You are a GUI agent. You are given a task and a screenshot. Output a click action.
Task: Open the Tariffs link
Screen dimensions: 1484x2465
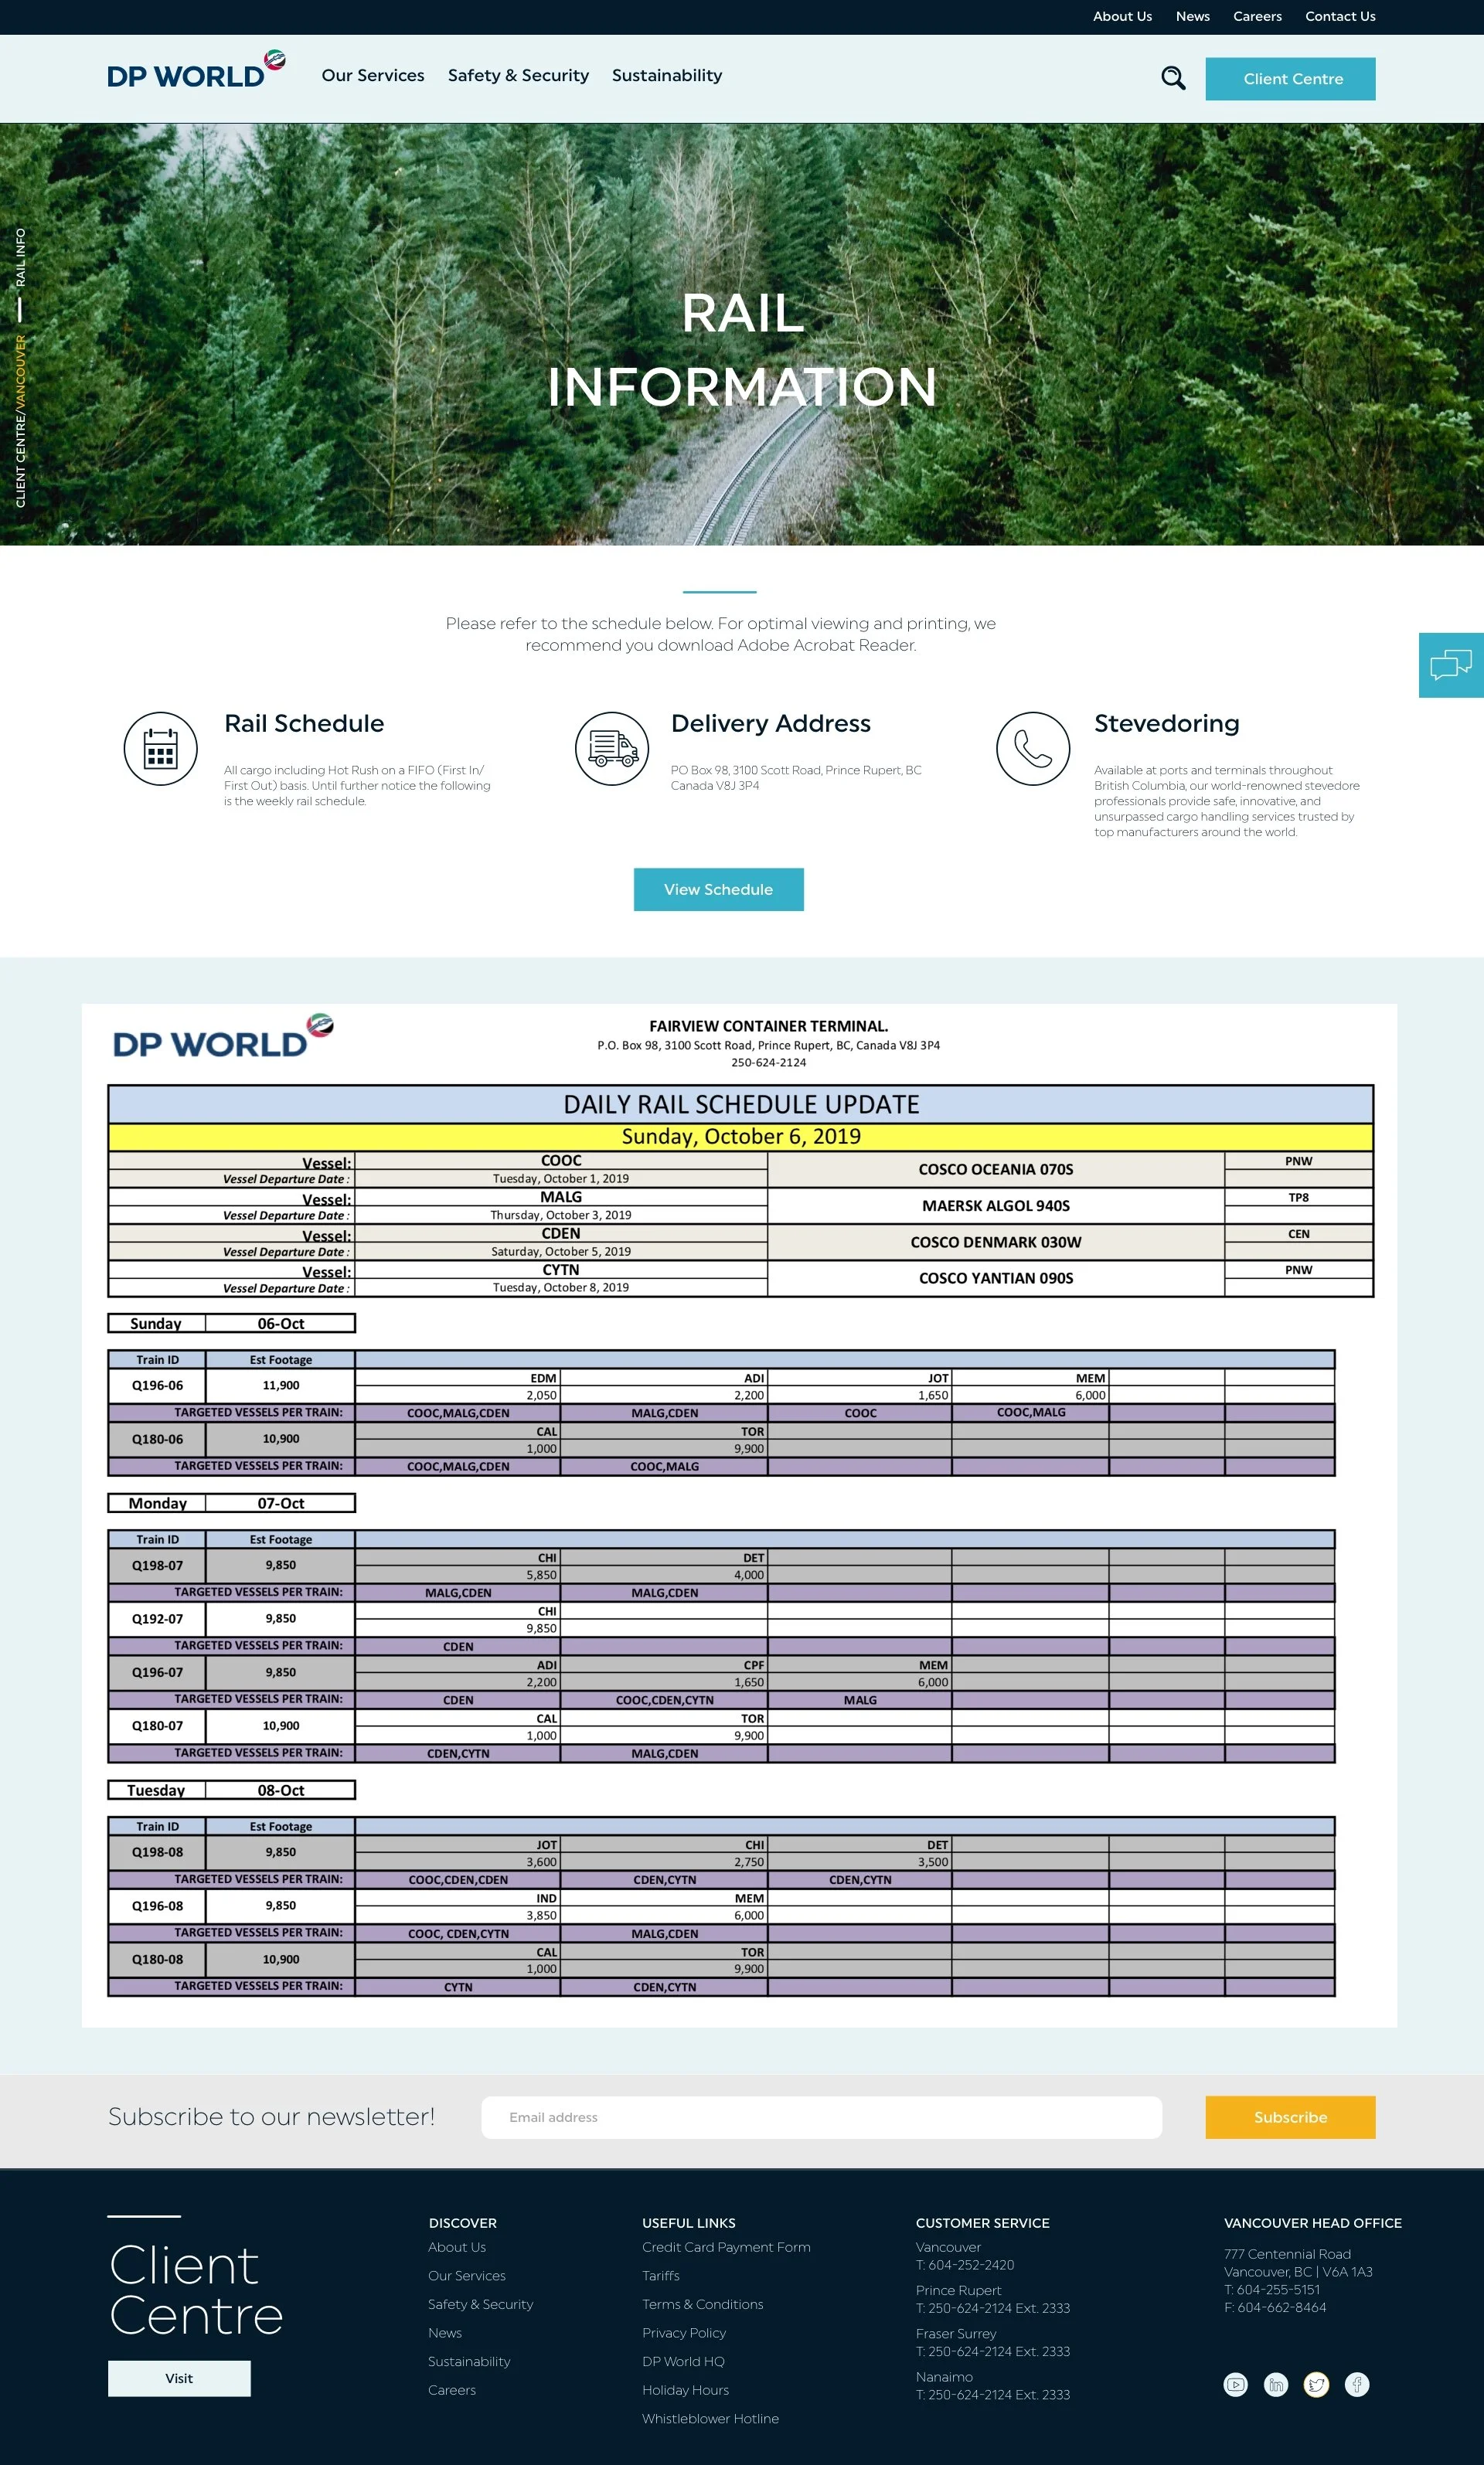point(661,2276)
